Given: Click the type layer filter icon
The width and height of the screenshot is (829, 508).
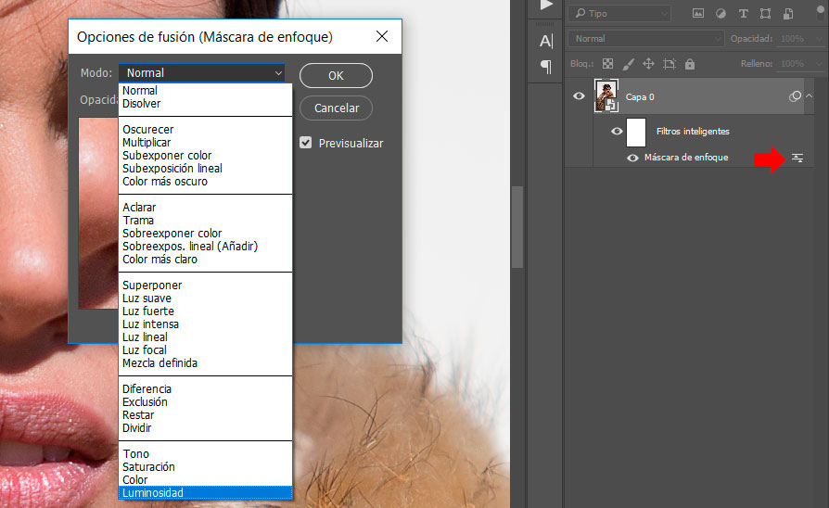Looking at the screenshot, I should pos(743,13).
